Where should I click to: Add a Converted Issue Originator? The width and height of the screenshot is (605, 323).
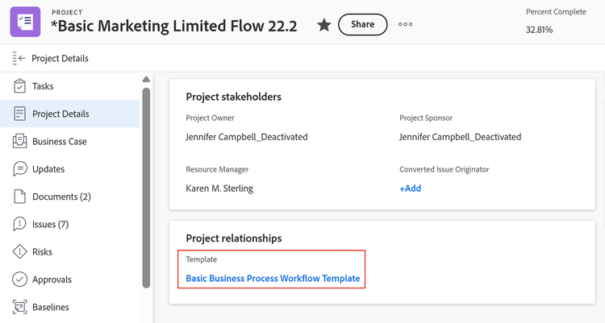[410, 188]
